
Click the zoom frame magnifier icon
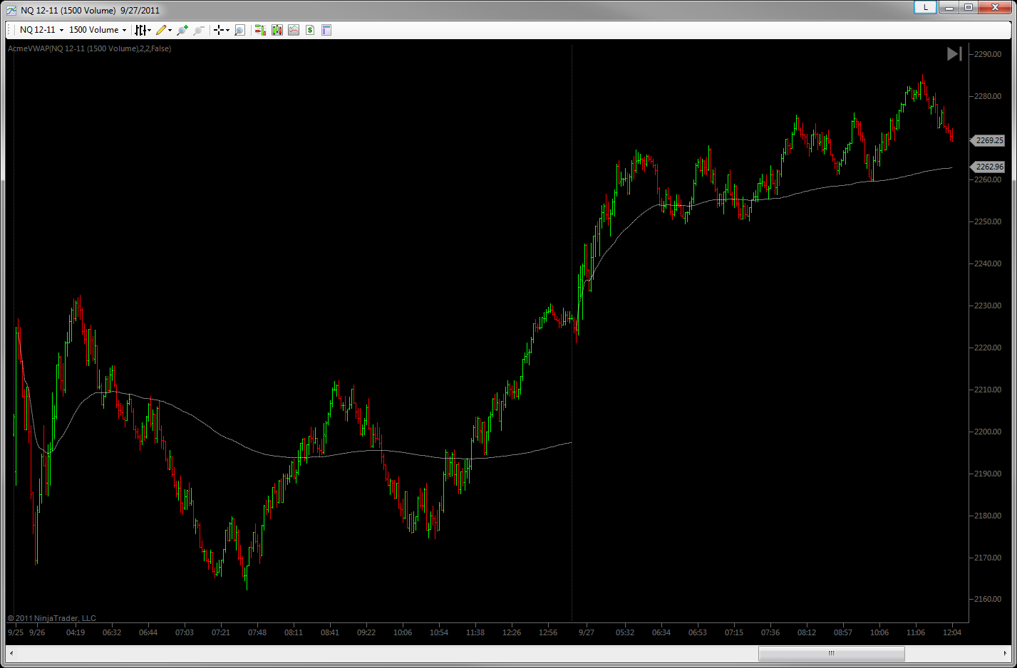coord(239,30)
